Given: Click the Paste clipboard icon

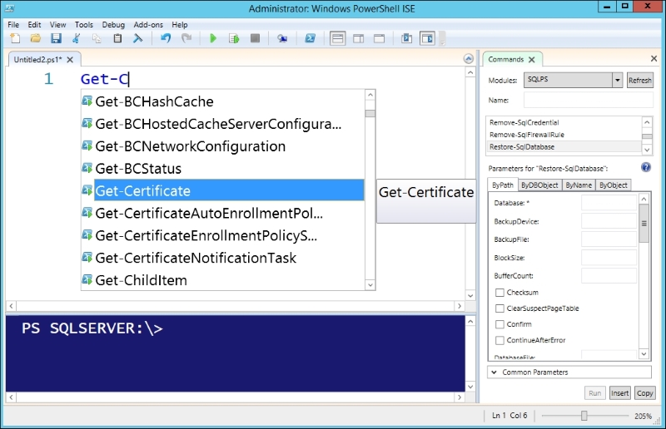Looking at the screenshot, I should point(117,38).
